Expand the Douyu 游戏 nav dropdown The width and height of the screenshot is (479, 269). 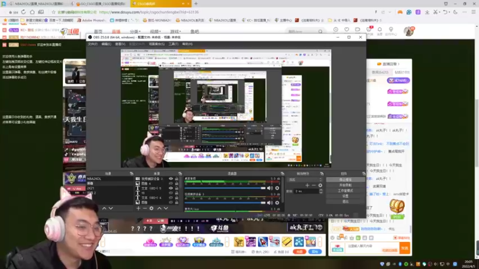175,32
